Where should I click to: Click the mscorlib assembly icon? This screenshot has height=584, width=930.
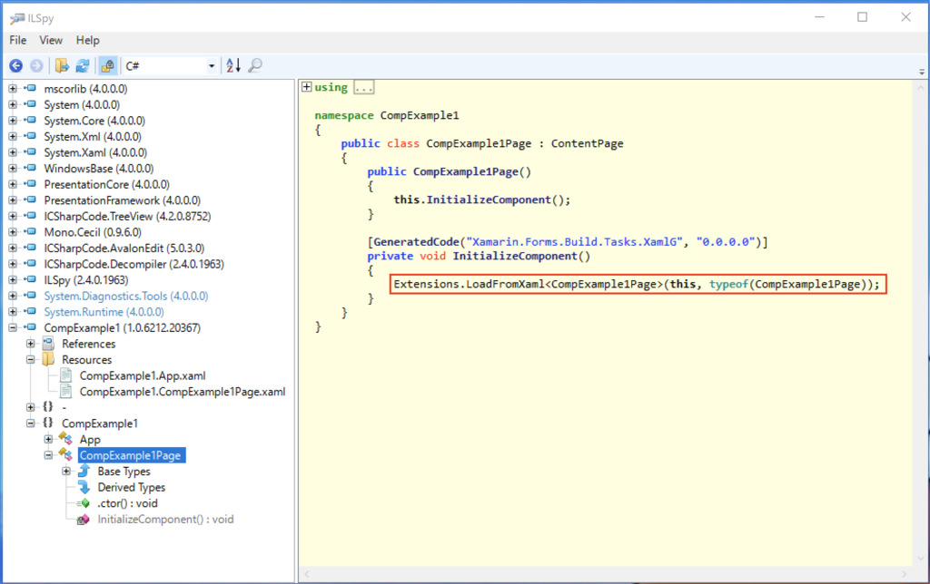30,88
